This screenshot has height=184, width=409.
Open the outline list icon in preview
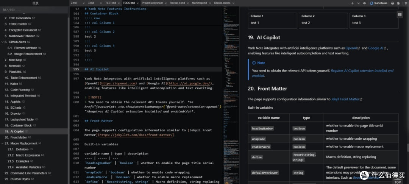click(x=400, y=15)
